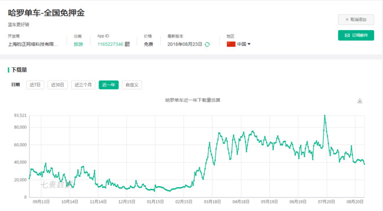Click the peak point near 07月20日
383x211 pixels.
pyautogui.click(x=324, y=115)
